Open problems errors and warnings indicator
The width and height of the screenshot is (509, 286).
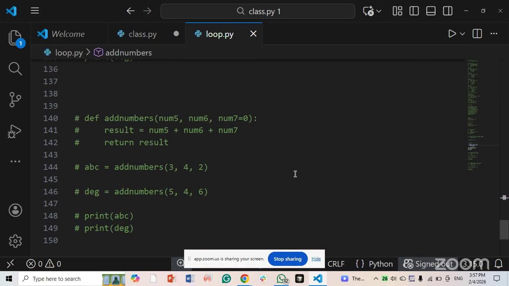[x=44, y=264]
